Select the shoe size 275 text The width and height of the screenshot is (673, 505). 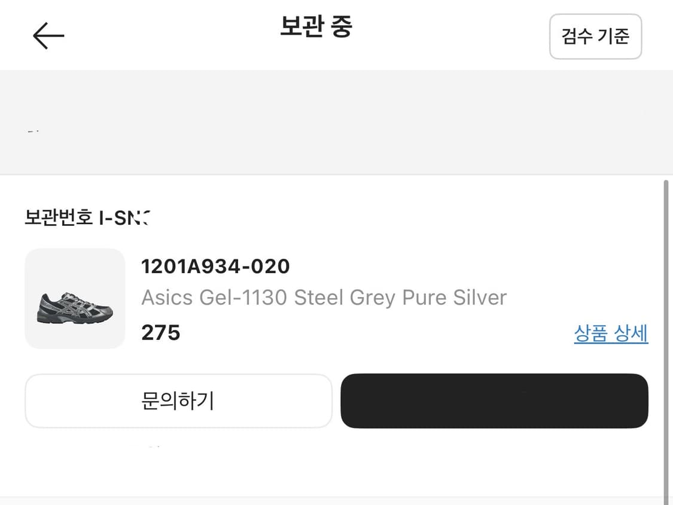(160, 333)
